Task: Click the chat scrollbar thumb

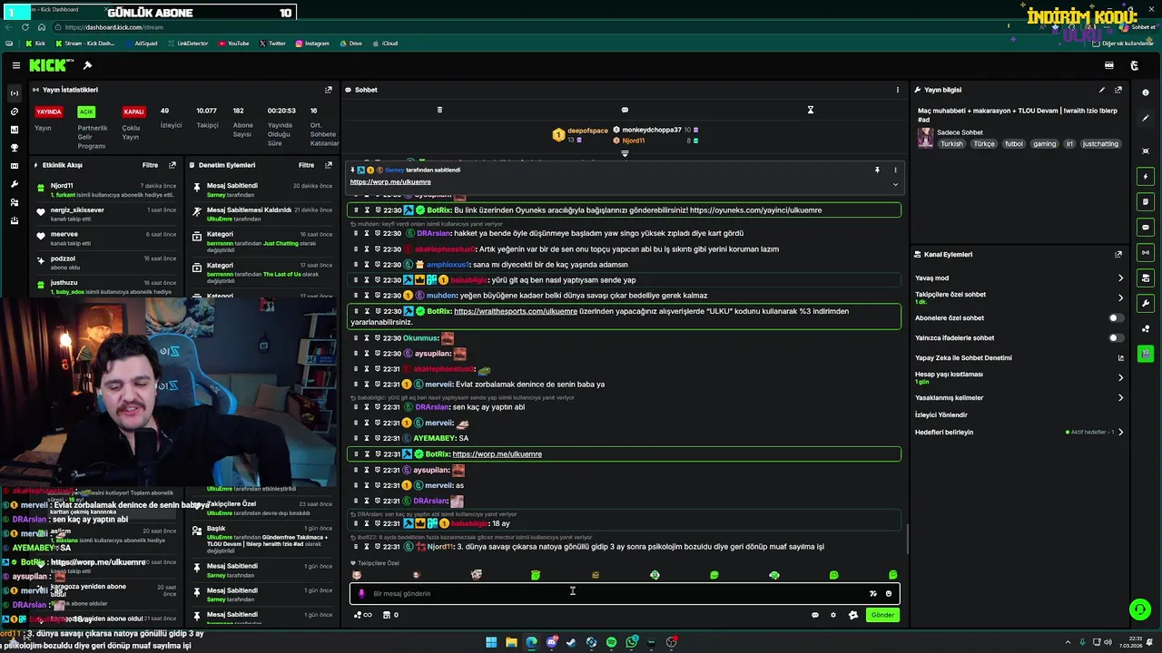Action: (x=907, y=541)
